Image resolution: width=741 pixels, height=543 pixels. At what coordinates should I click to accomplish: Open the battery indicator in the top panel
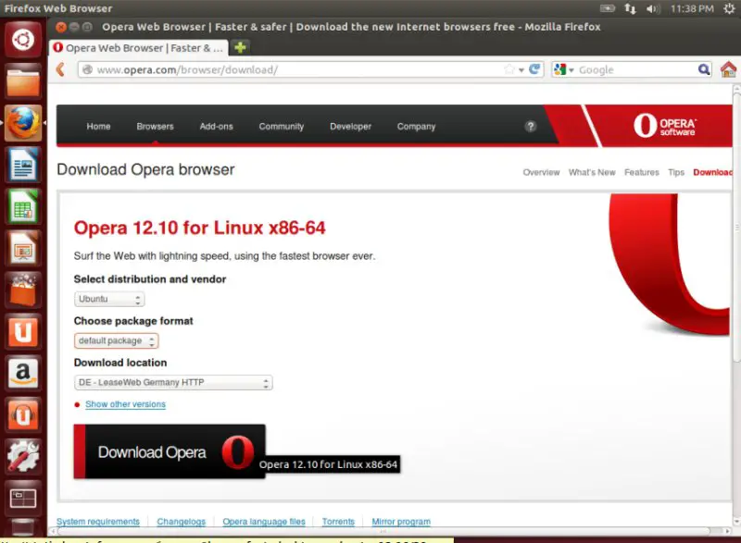point(608,8)
